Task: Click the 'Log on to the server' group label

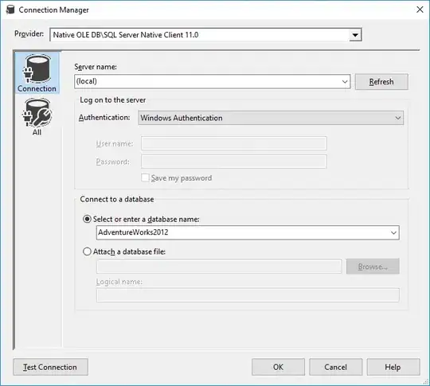Action: click(113, 100)
